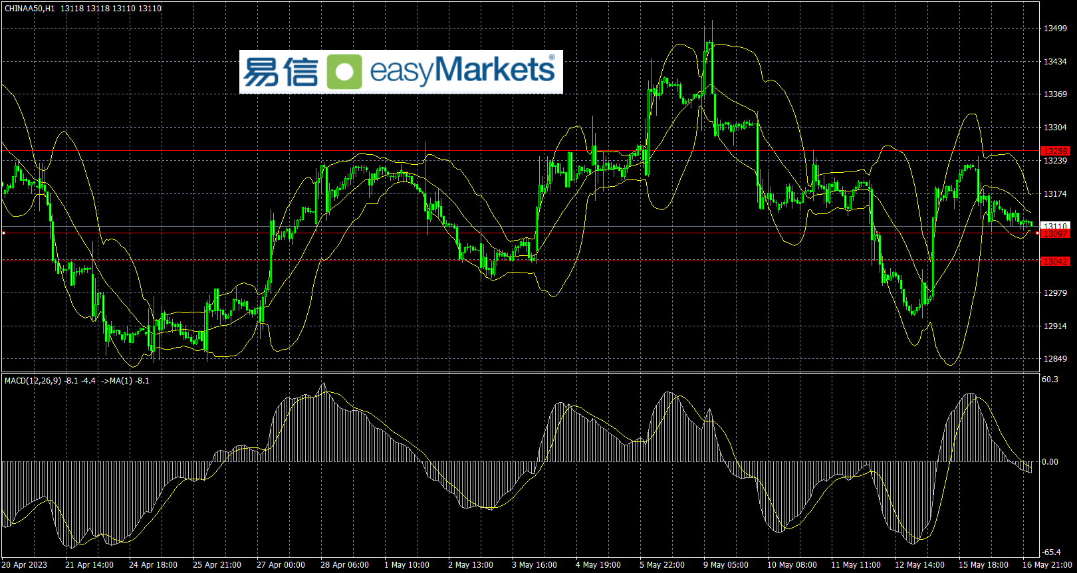Click the CHINAA50,H1 symbol header text
Viewport: 1077px width, 573px height.
click(30, 9)
